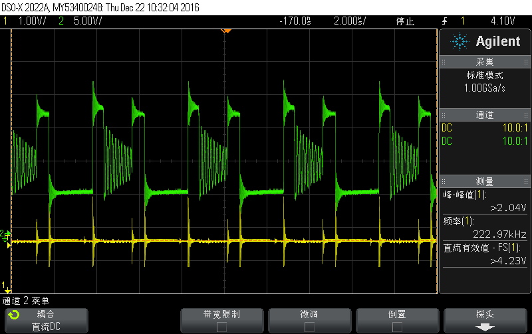Click the Agilent starburst logo icon
Image resolution: width=532 pixels, height=334 pixels.
coord(460,42)
